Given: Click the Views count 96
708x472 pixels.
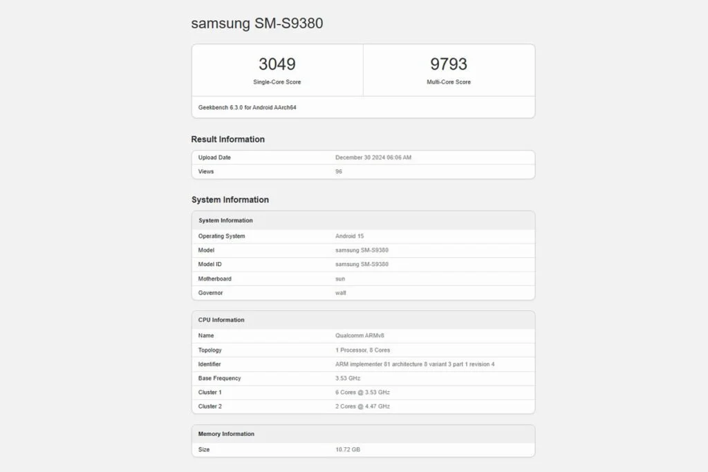Looking at the screenshot, I should point(339,171).
